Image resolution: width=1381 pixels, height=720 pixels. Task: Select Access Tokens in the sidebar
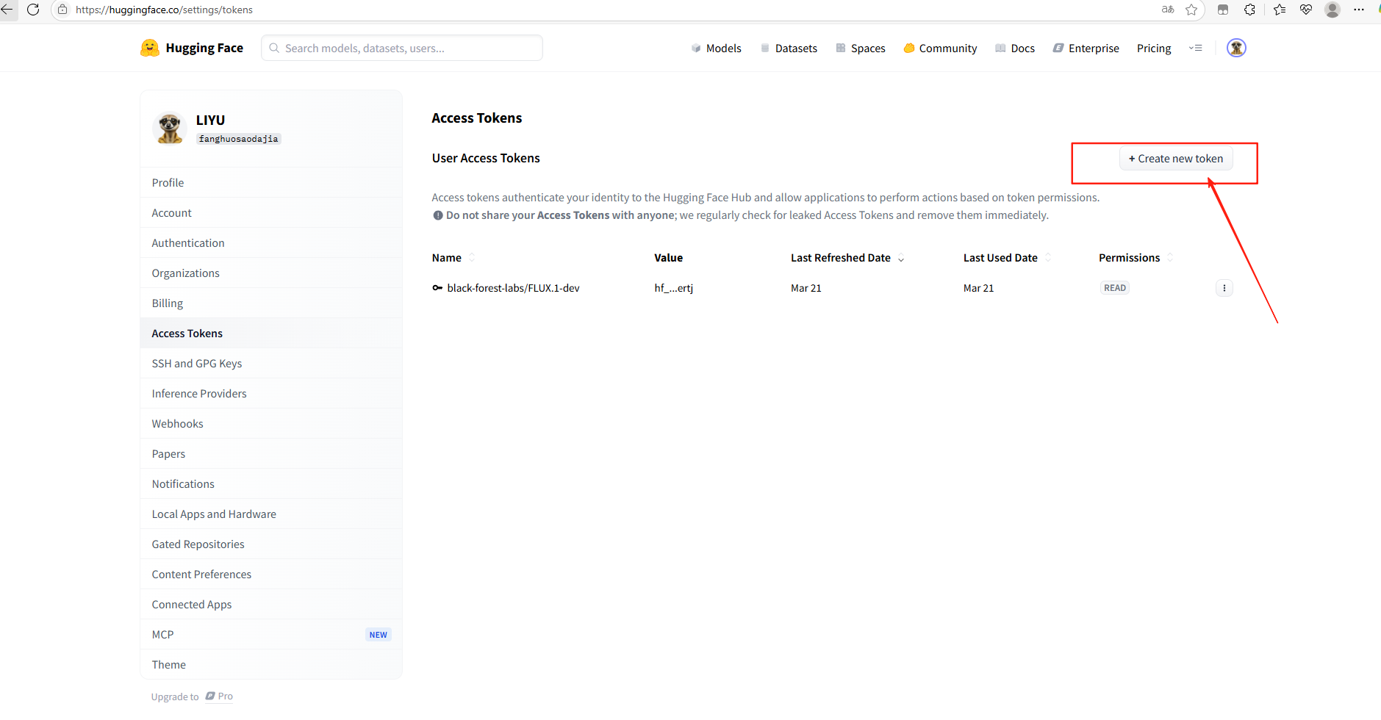(x=271, y=333)
